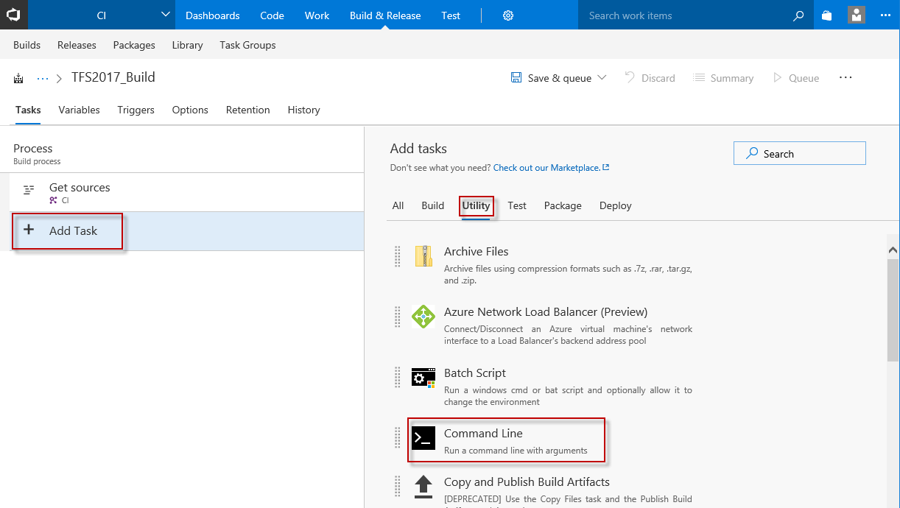Image resolution: width=900 pixels, height=508 pixels.
Task: Click the Discard button
Action: click(x=650, y=78)
